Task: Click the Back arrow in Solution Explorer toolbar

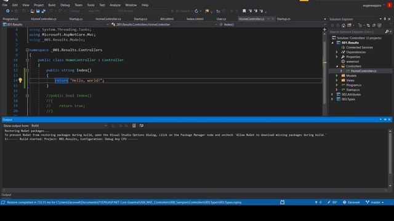Action: pos(332,25)
